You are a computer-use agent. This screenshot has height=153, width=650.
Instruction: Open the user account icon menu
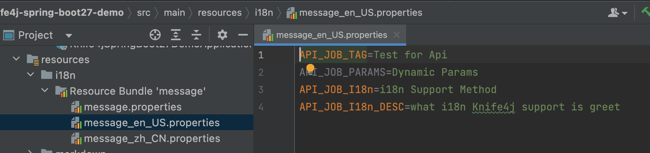tap(618, 13)
